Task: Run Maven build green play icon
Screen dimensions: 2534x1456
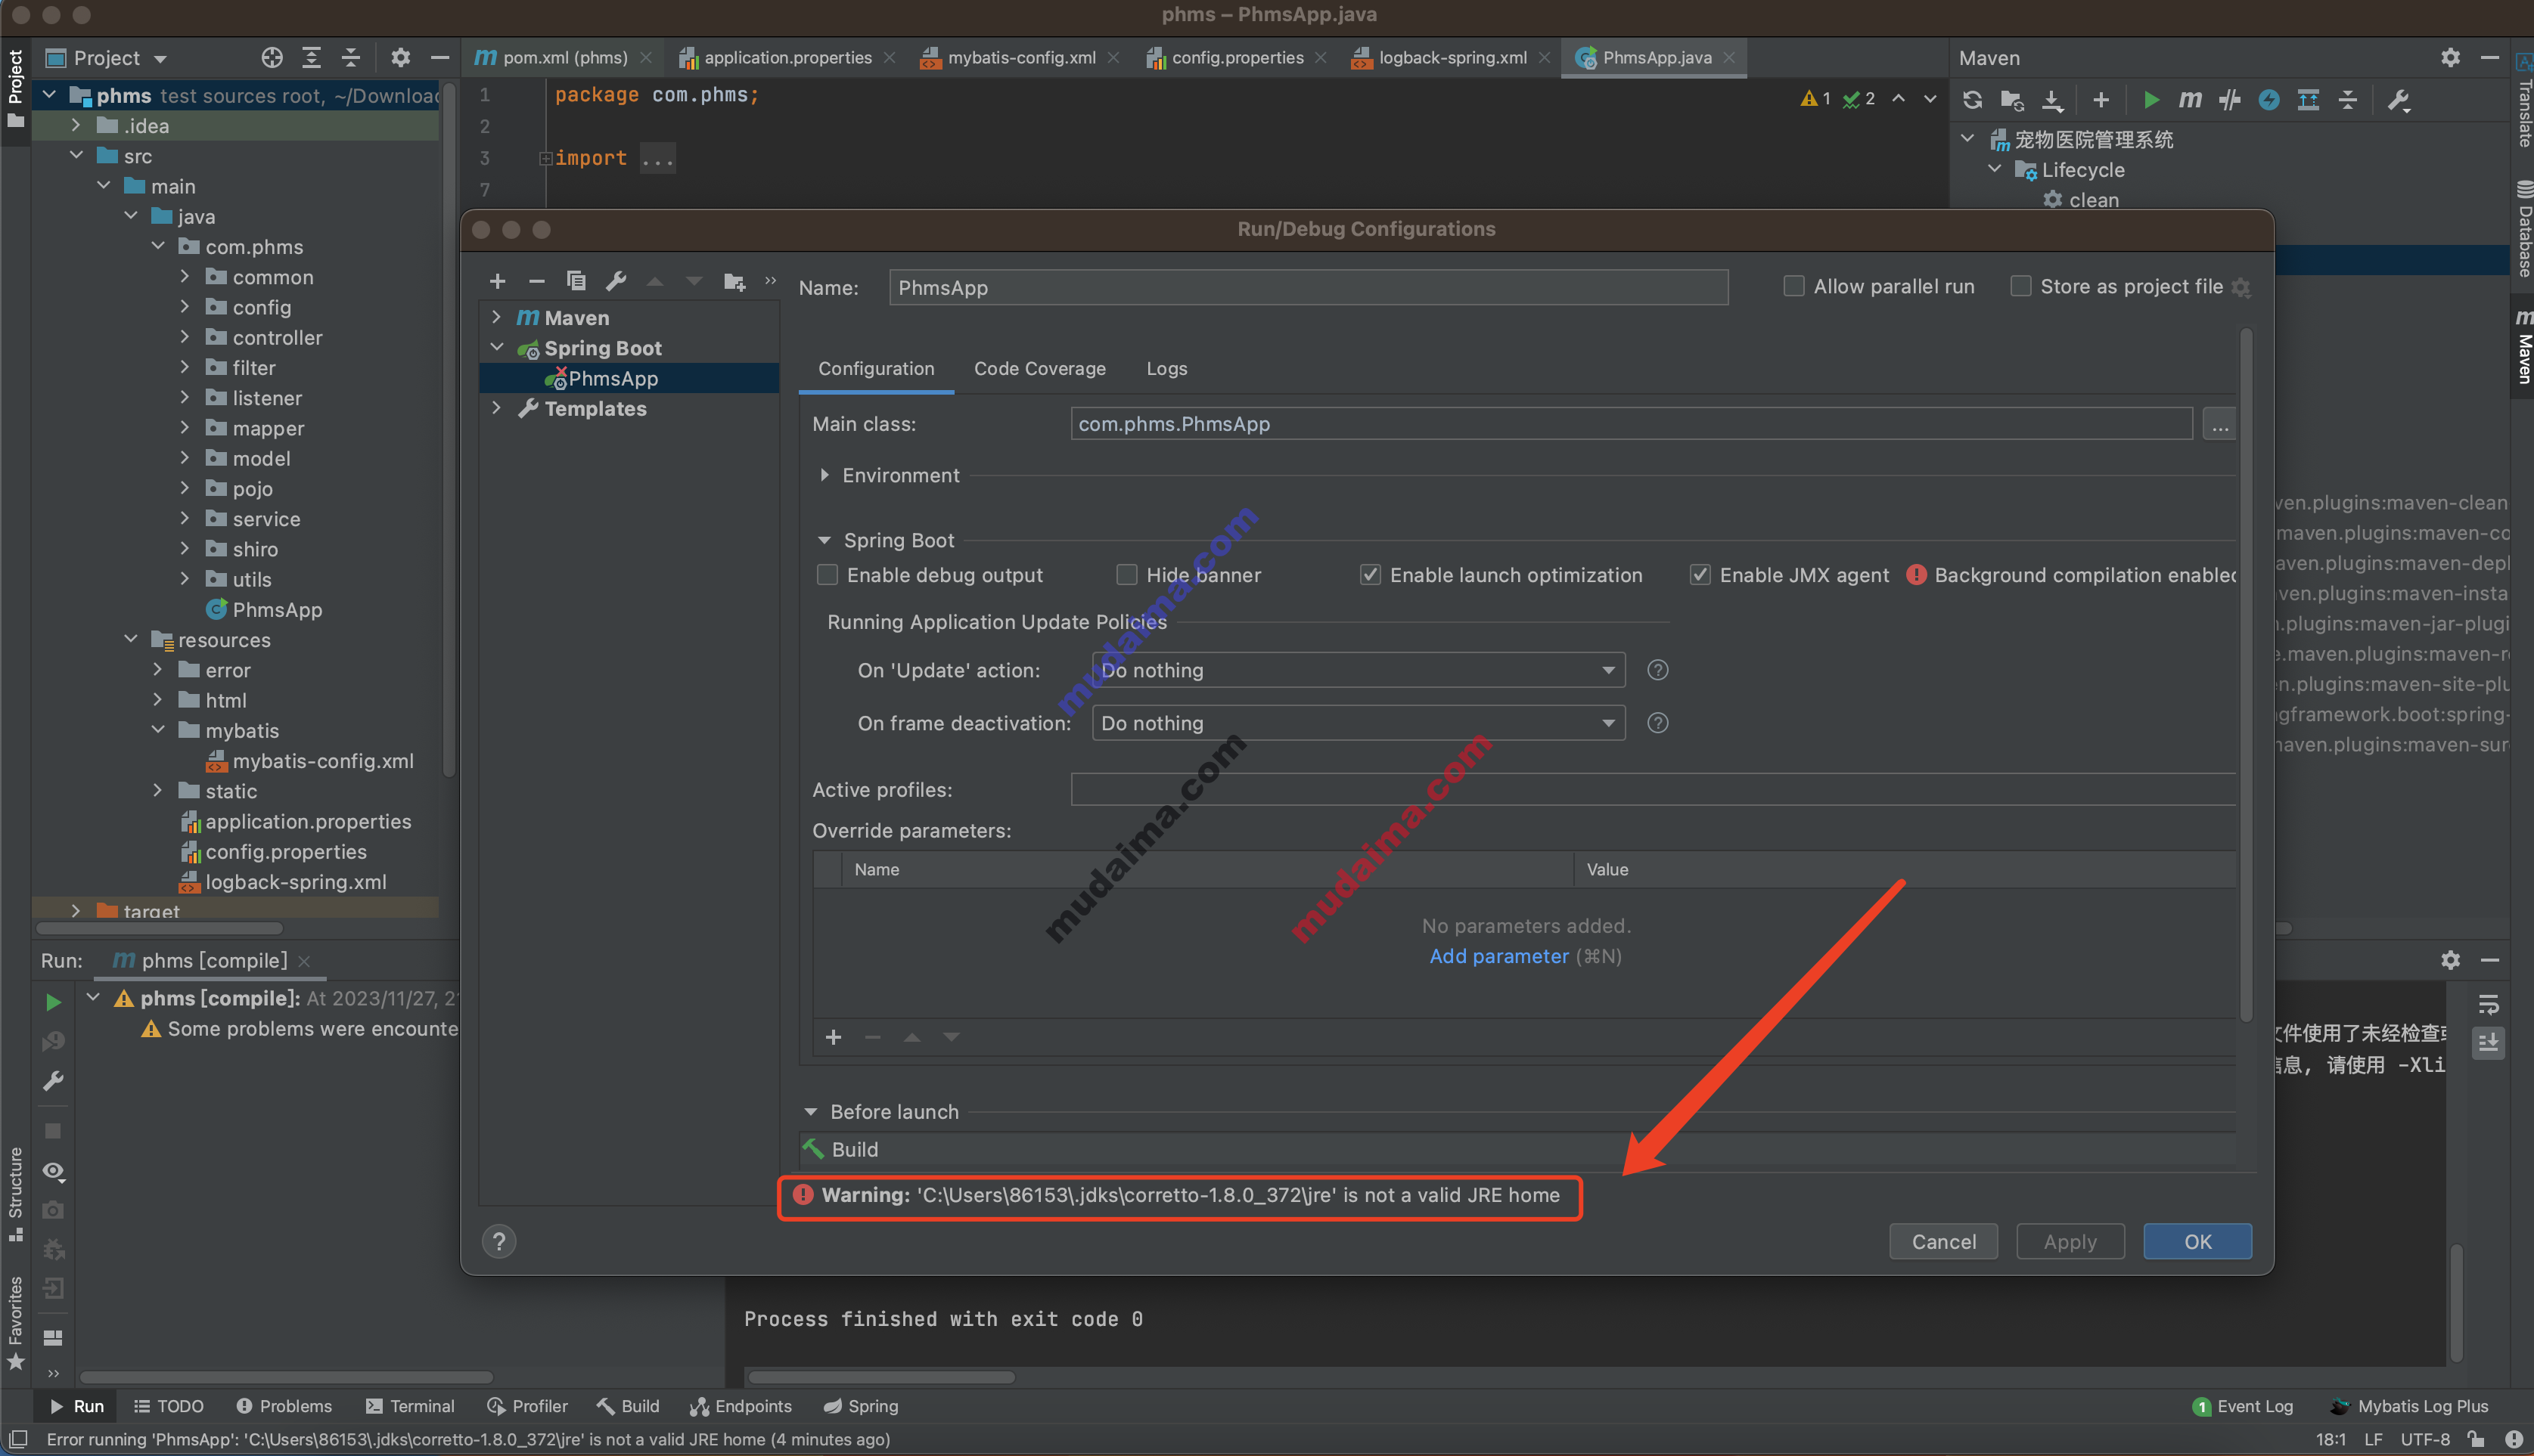Action: tap(2150, 99)
